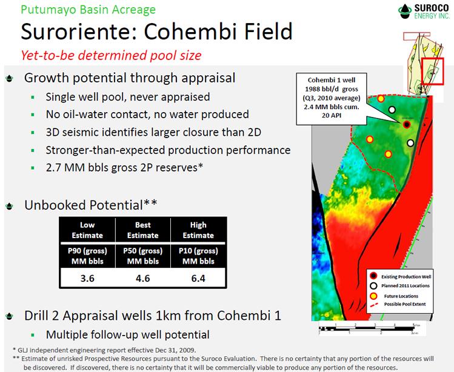Click the Putumayo Basin Acreage heading
The image size is (454, 372).
88,10
